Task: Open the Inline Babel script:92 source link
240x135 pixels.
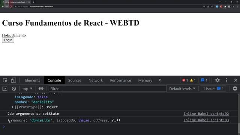Action: (206, 114)
